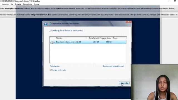The height and width of the screenshot is (100, 178).
Task: Open the Ver menu
Action: [x=12, y=4]
